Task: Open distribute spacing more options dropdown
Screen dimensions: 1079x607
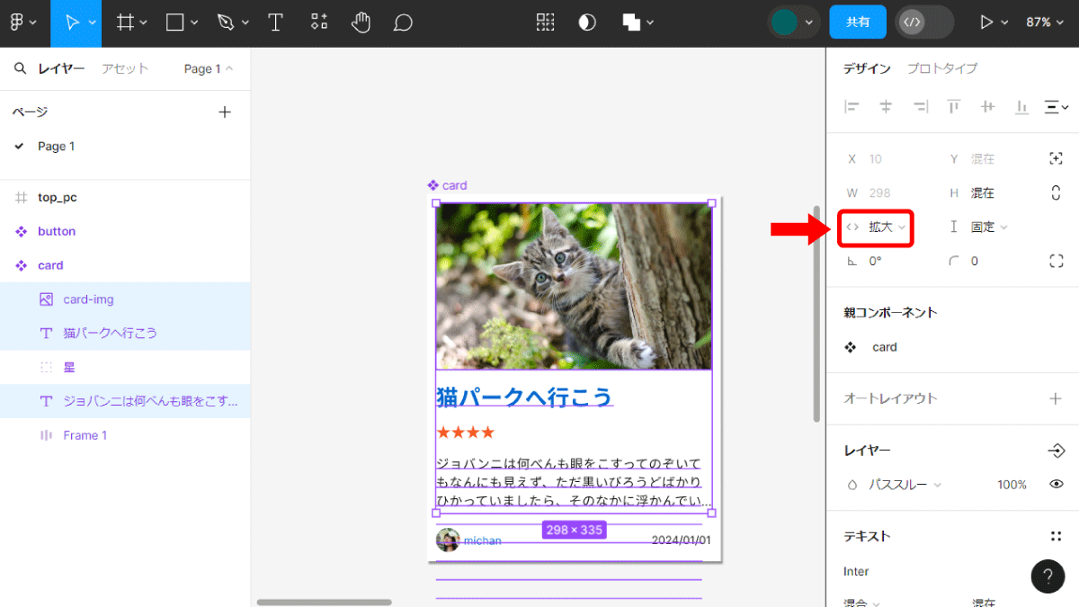Action: pyautogui.click(x=1055, y=107)
